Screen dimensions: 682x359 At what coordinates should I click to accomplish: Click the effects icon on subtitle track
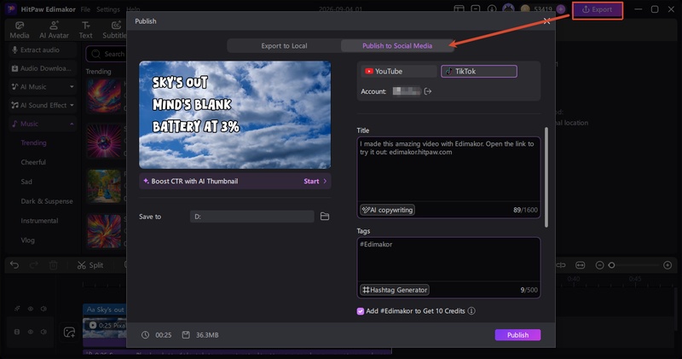point(17,309)
